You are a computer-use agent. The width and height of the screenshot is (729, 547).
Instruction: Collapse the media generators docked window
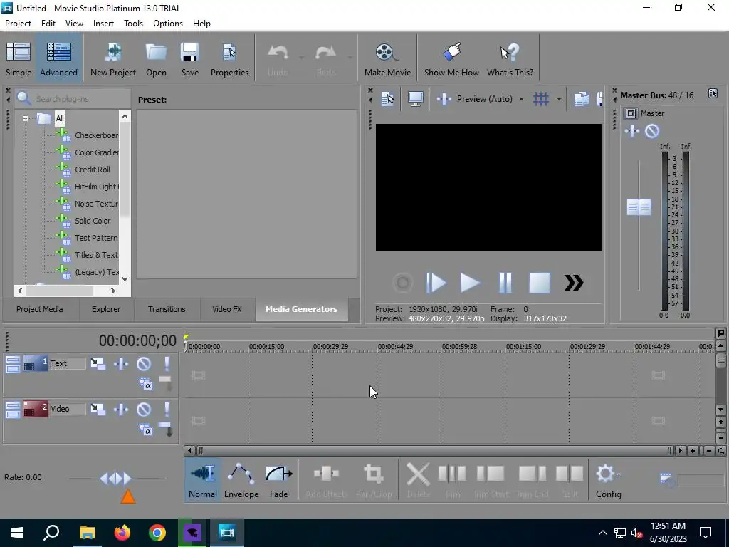tap(8, 100)
